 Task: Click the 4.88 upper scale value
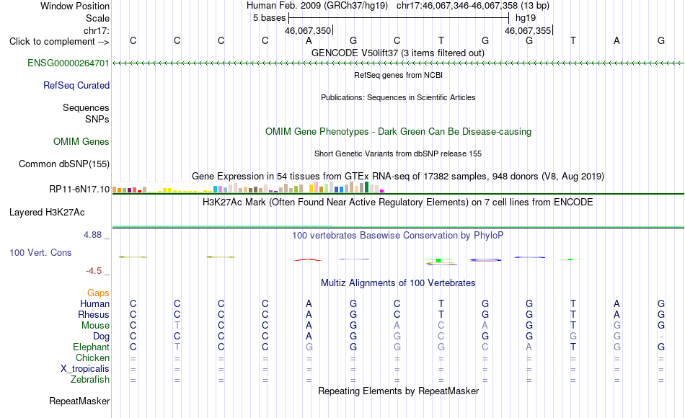point(92,235)
